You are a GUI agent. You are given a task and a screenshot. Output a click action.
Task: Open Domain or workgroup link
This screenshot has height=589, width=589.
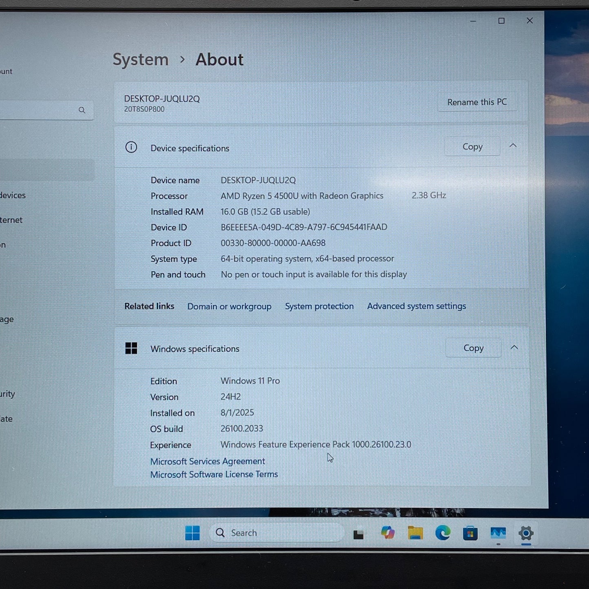pos(229,307)
